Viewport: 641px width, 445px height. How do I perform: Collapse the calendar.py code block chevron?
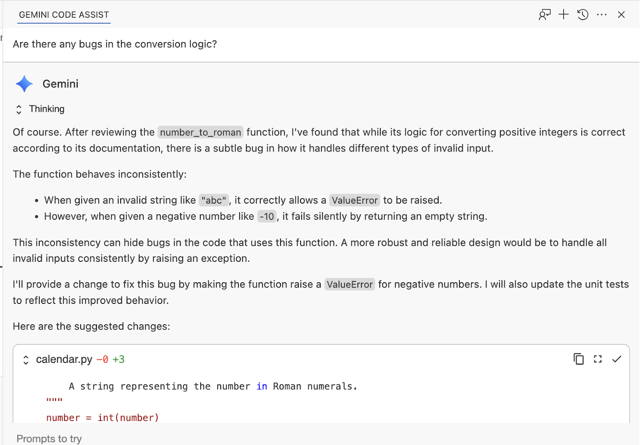26,360
